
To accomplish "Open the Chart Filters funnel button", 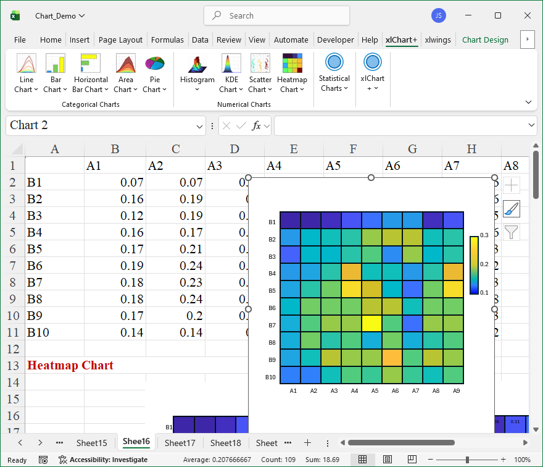I will [x=512, y=232].
